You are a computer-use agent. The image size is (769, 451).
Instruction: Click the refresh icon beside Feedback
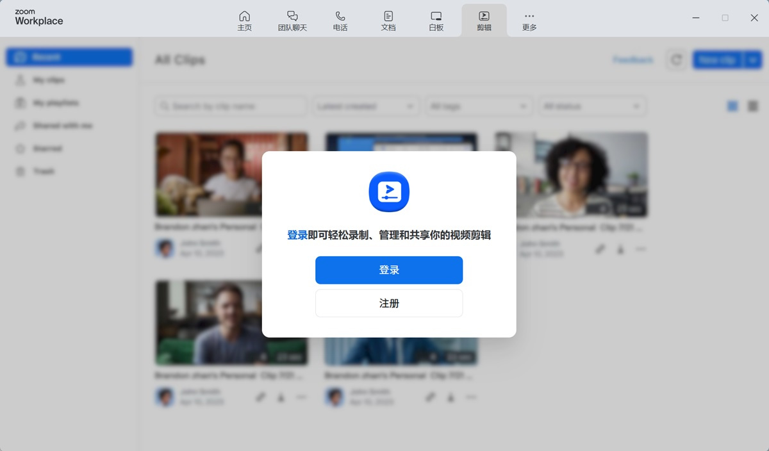pos(676,60)
